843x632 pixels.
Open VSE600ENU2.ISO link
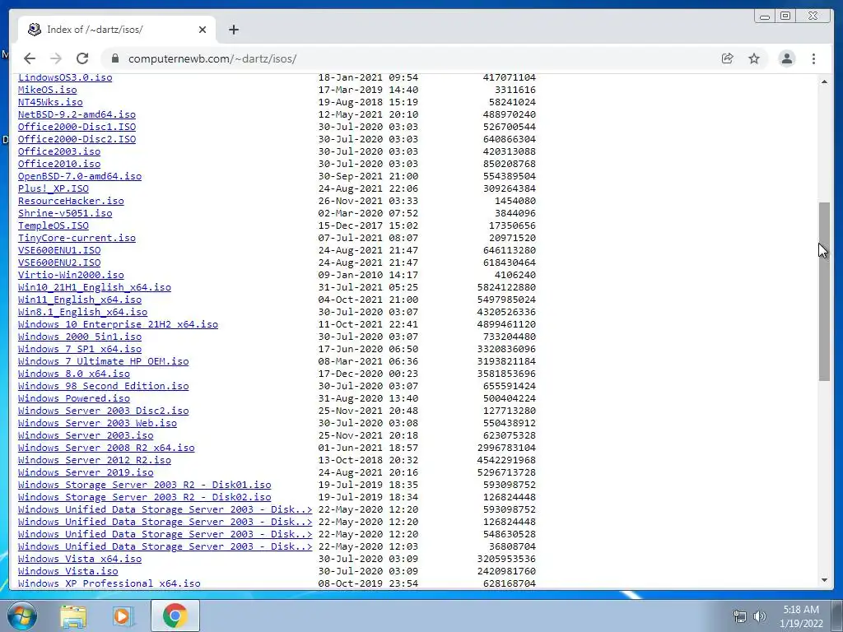coord(59,263)
